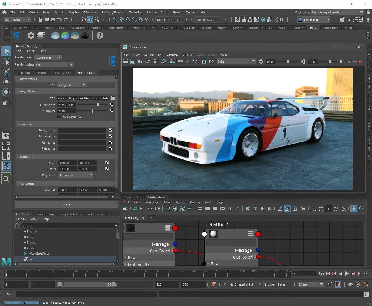Toggle Multiplier map checker button
The width and height of the screenshot is (372, 306).
tap(111, 111)
